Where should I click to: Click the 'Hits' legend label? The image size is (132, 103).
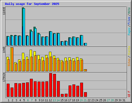129,11
